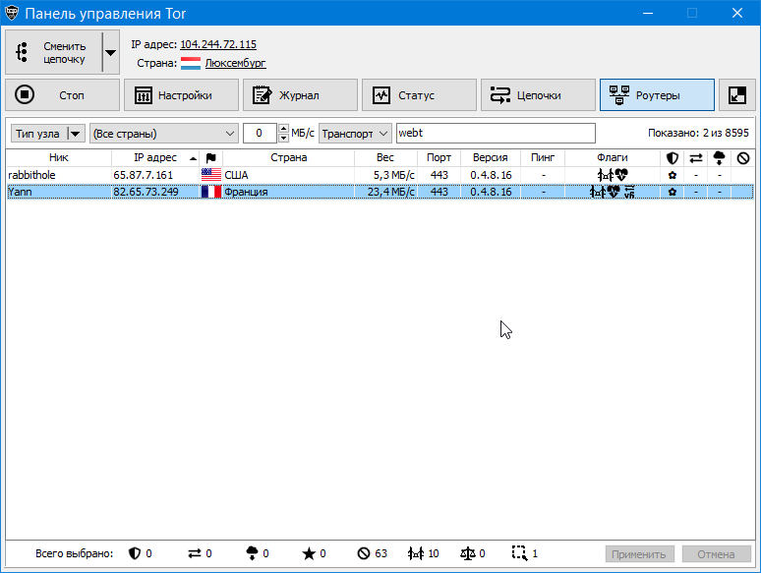
Task: Sort by the IP адрес column header
Action: (x=155, y=157)
